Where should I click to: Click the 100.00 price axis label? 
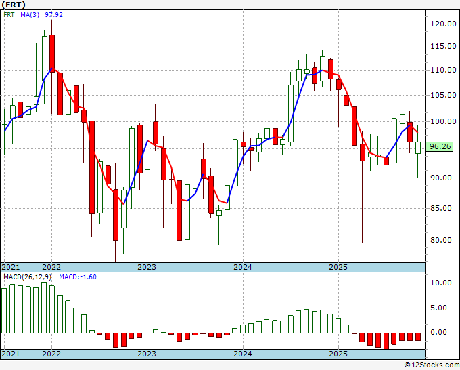(x=443, y=121)
